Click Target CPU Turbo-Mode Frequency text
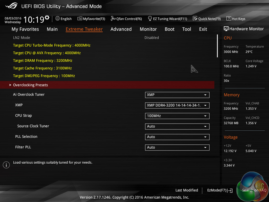Viewport: 269px width, 202px height. click(x=52, y=45)
